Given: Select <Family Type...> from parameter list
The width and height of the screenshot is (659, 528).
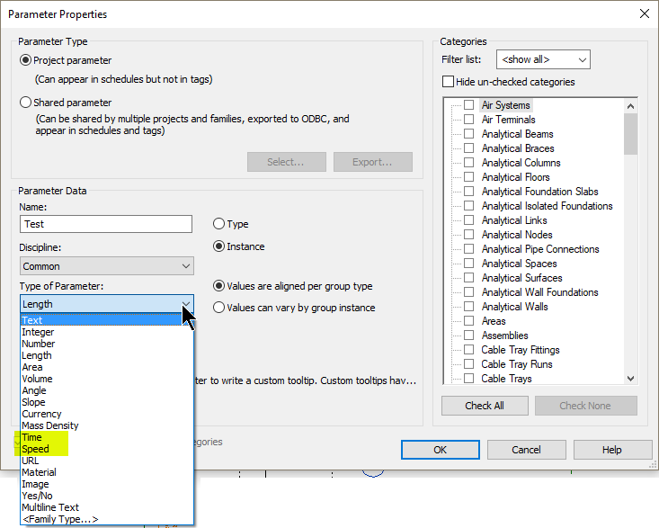Looking at the screenshot, I should (x=107, y=519).
